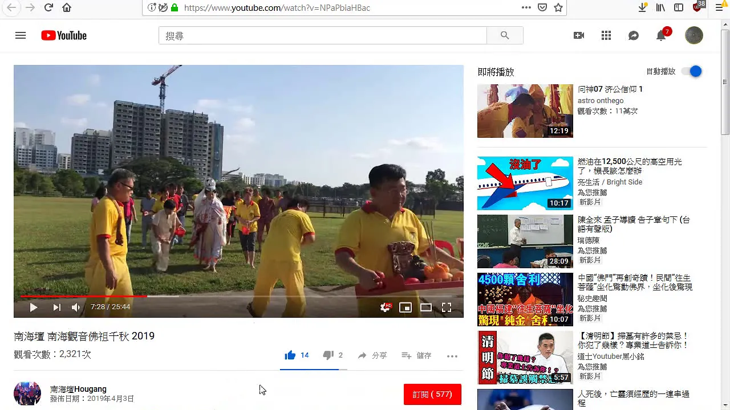Enter fullscreen mode
This screenshot has width=730, height=410.
tap(447, 307)
